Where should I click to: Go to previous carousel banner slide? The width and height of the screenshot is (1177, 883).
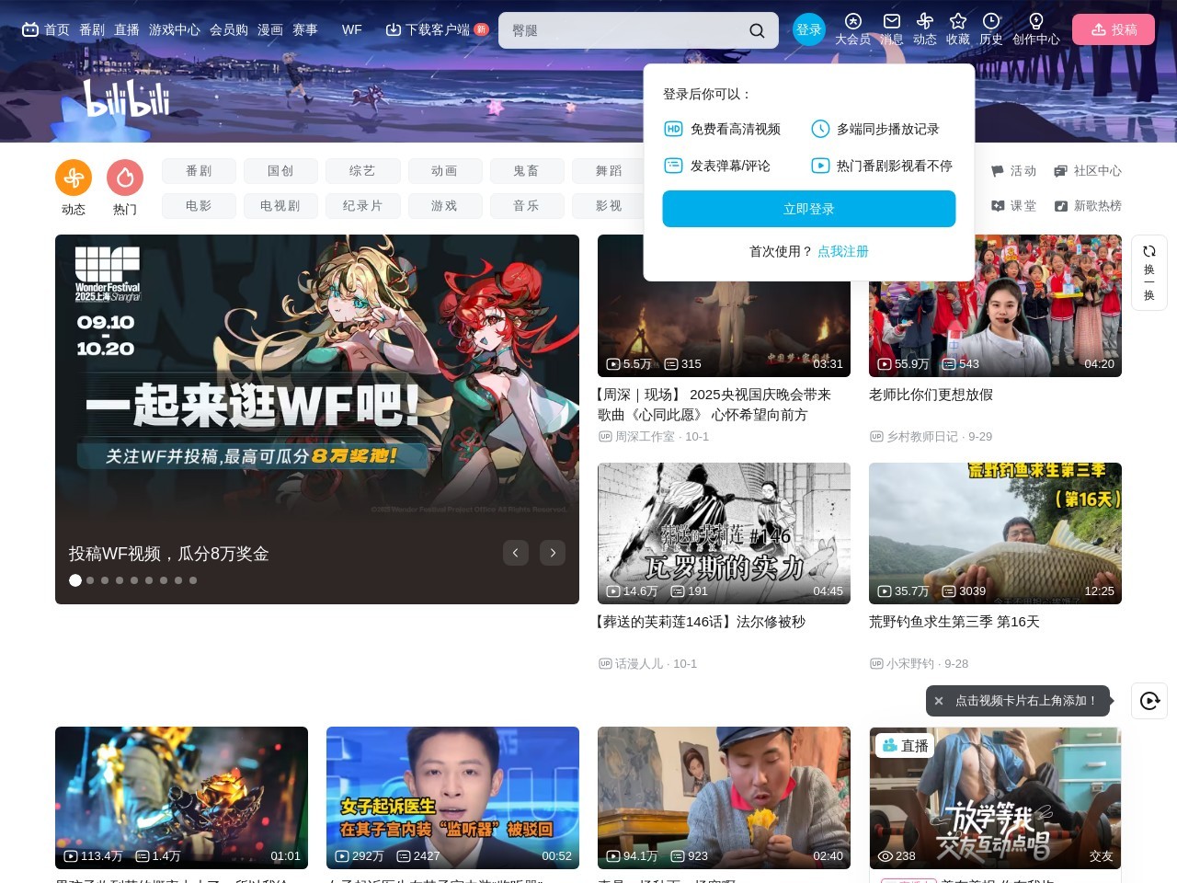pos(516,553)
